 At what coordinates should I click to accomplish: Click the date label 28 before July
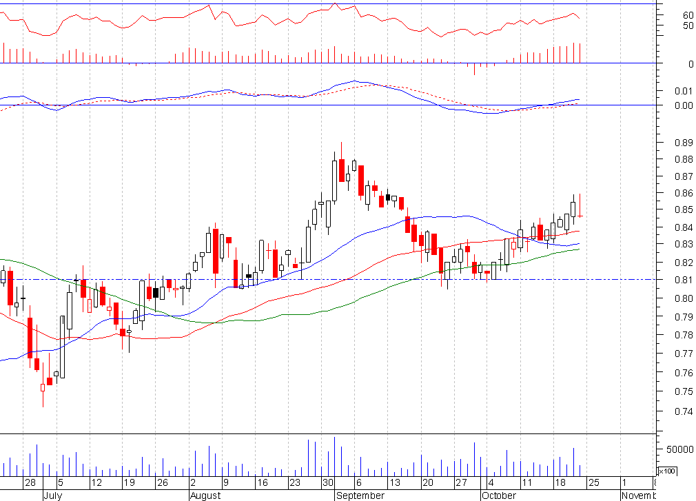click(30, 483)
